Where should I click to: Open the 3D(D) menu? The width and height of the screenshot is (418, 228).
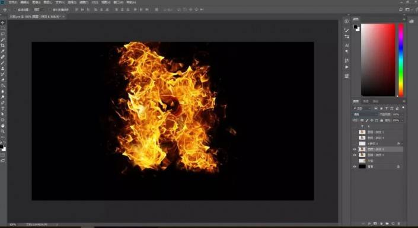[x=95, y=2]
